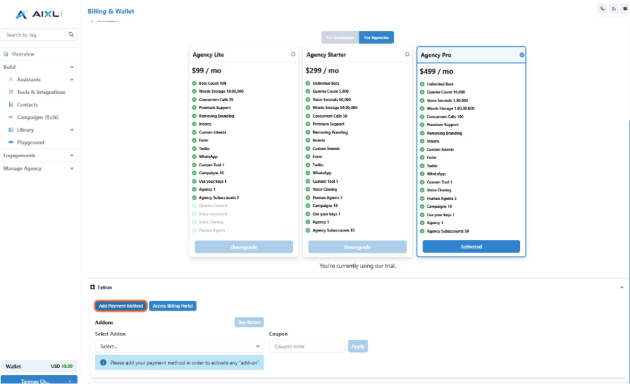The image size is (630, 384).
Task: Open the Select Addon dropdown
Action: point(179,346)
